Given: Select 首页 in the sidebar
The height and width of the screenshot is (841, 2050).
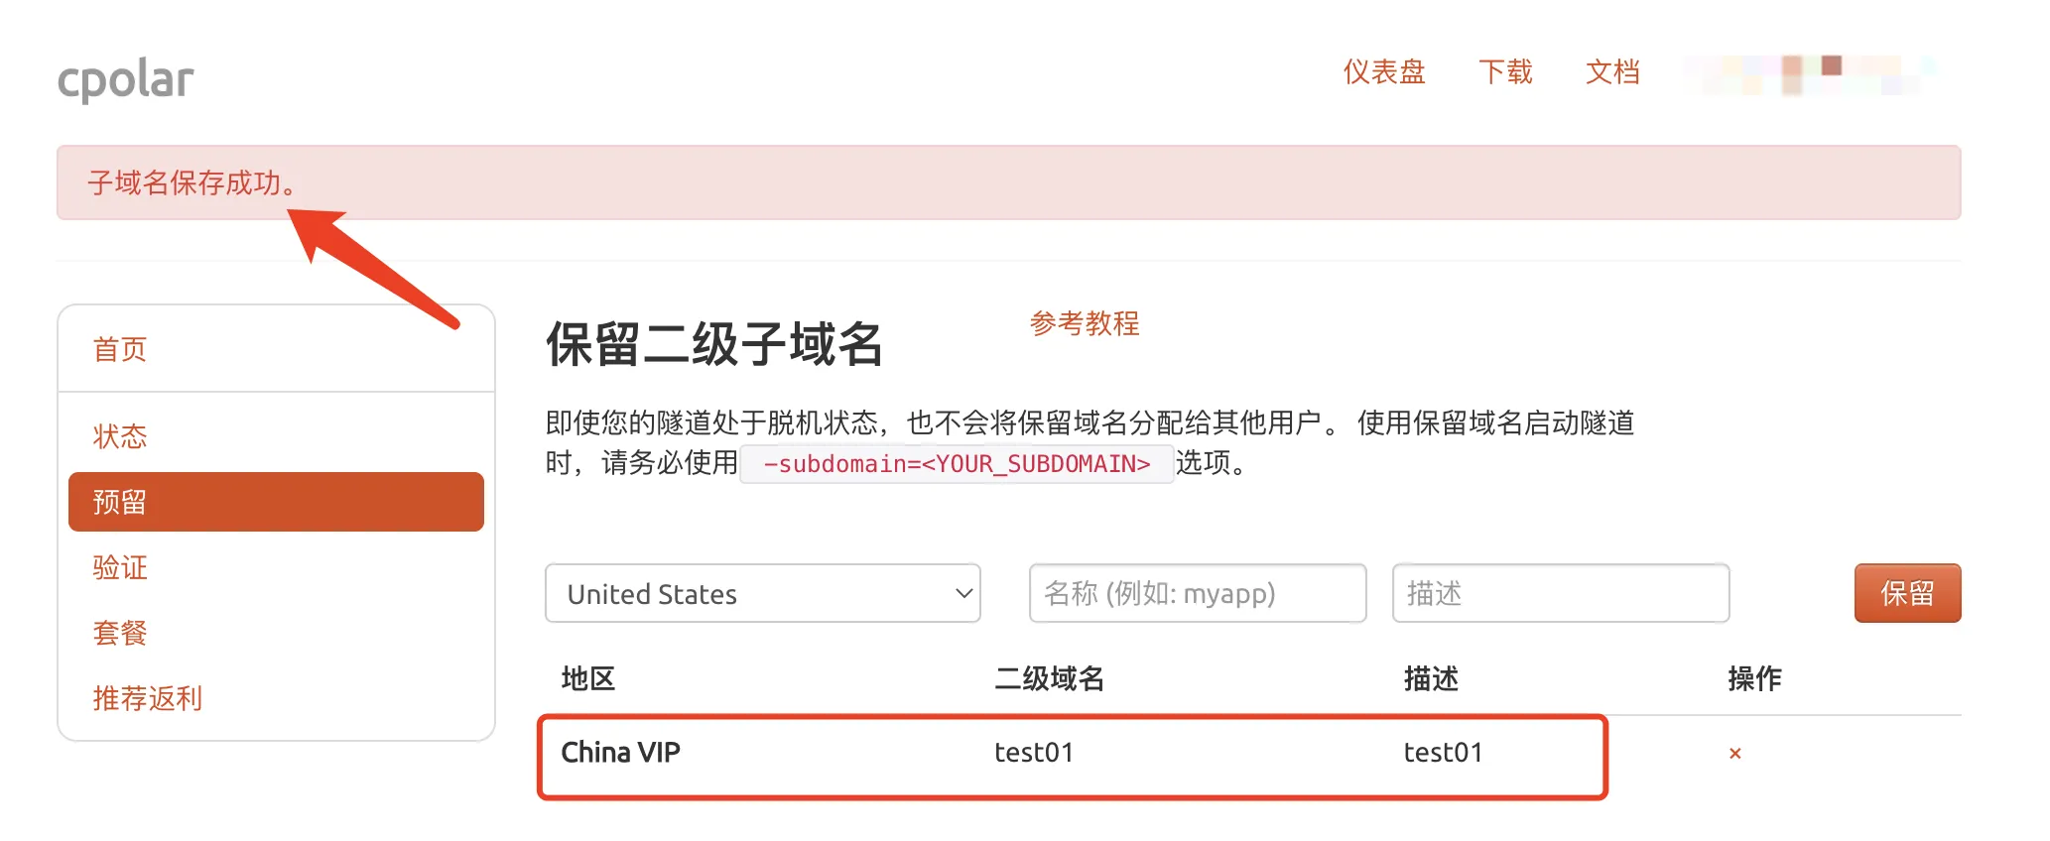Looking at the screenshot, I should [120, 349].
